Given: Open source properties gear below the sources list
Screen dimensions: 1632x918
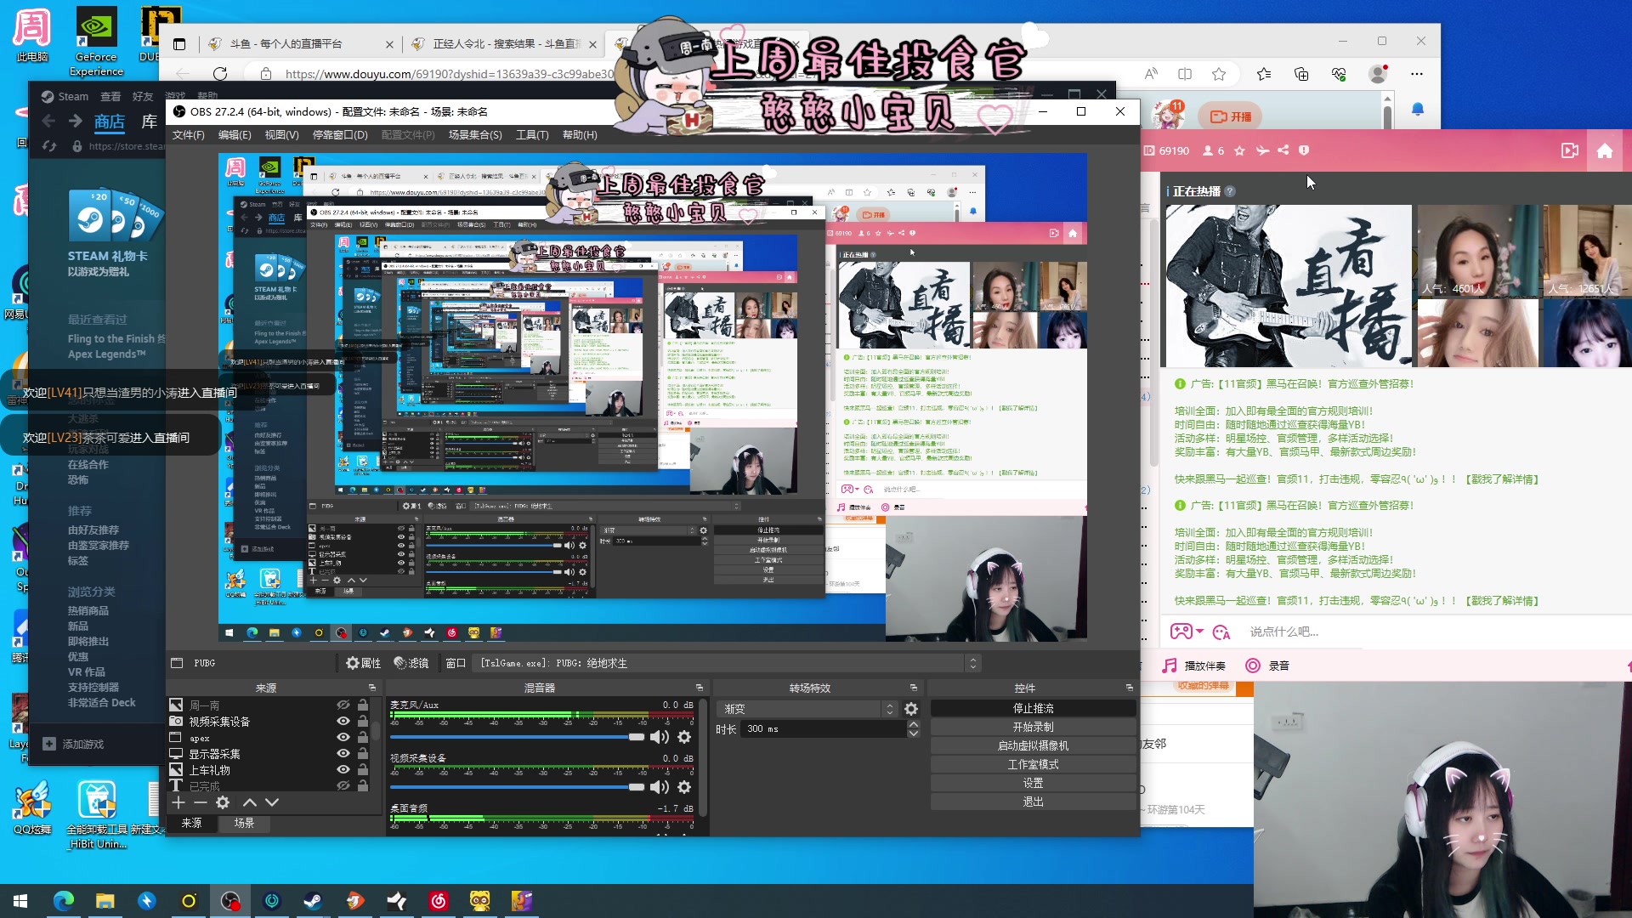Looking at the screenshot, I should pyautogui.click(x=223, y=802).
